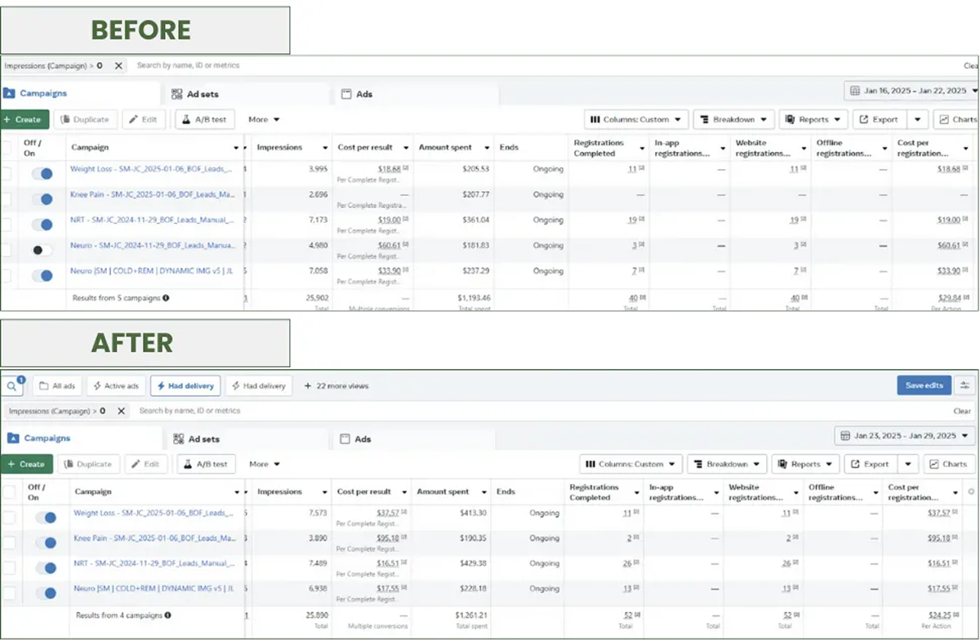Click the blue Save edits button

coord(924,385)
